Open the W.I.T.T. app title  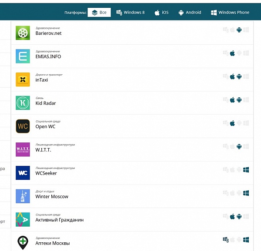(x=43, y=150)
